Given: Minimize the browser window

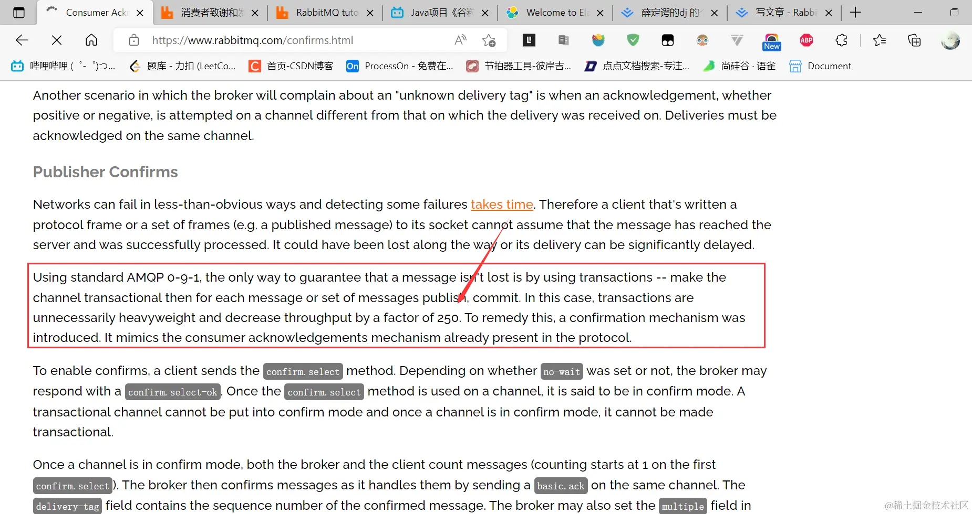Looking at the screenshot, I should click(x=918, y=13).
